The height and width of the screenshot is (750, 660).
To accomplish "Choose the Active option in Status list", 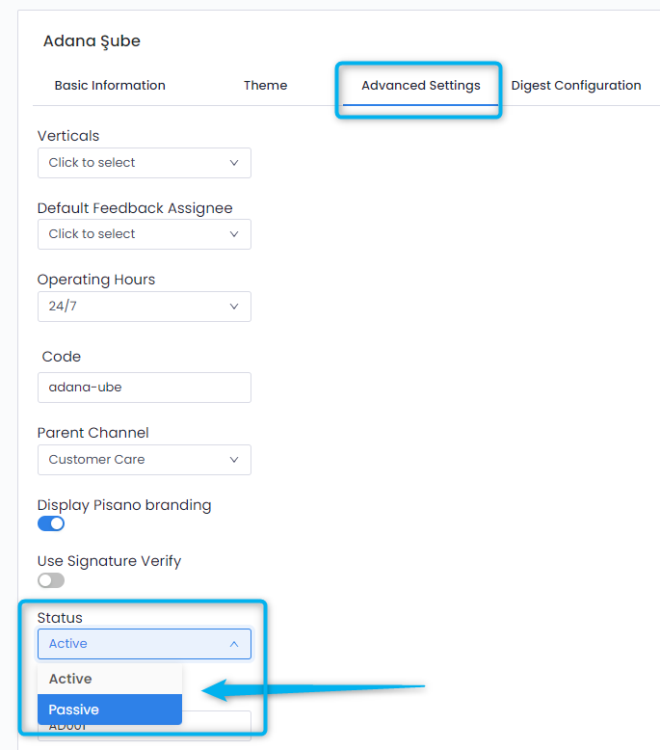I will tap(109, 679).
